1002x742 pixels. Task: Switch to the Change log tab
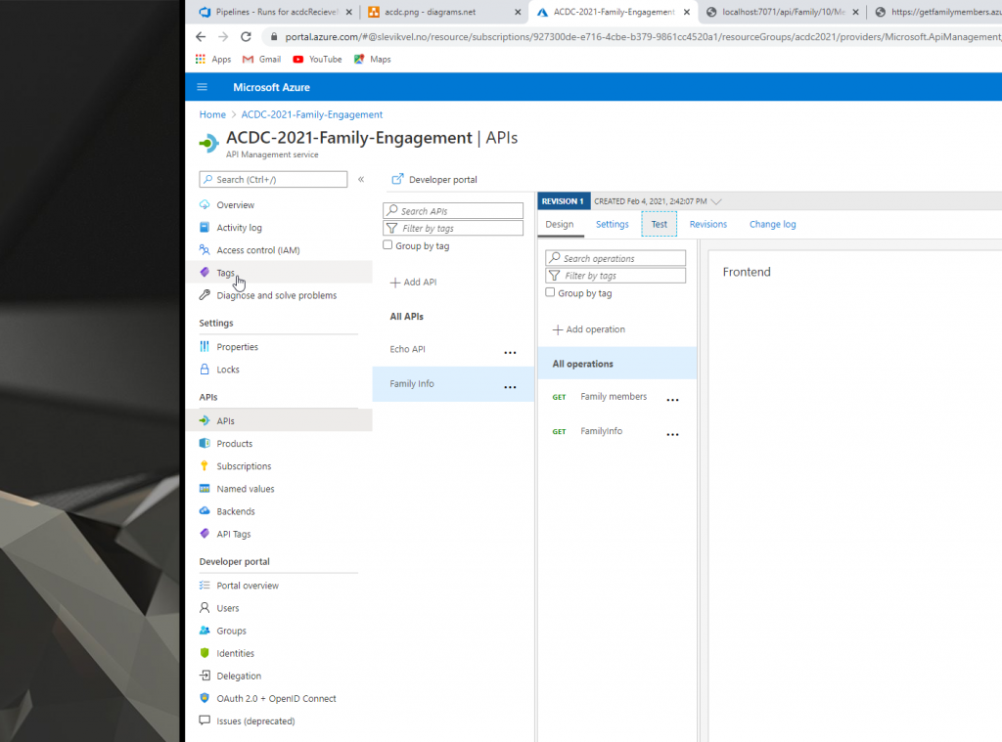click(773, 224)
